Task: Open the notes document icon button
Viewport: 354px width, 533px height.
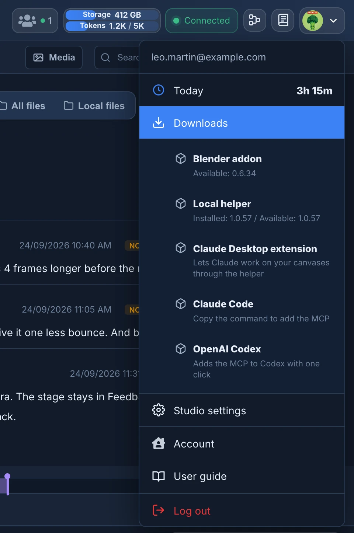Action: point(283,20)
